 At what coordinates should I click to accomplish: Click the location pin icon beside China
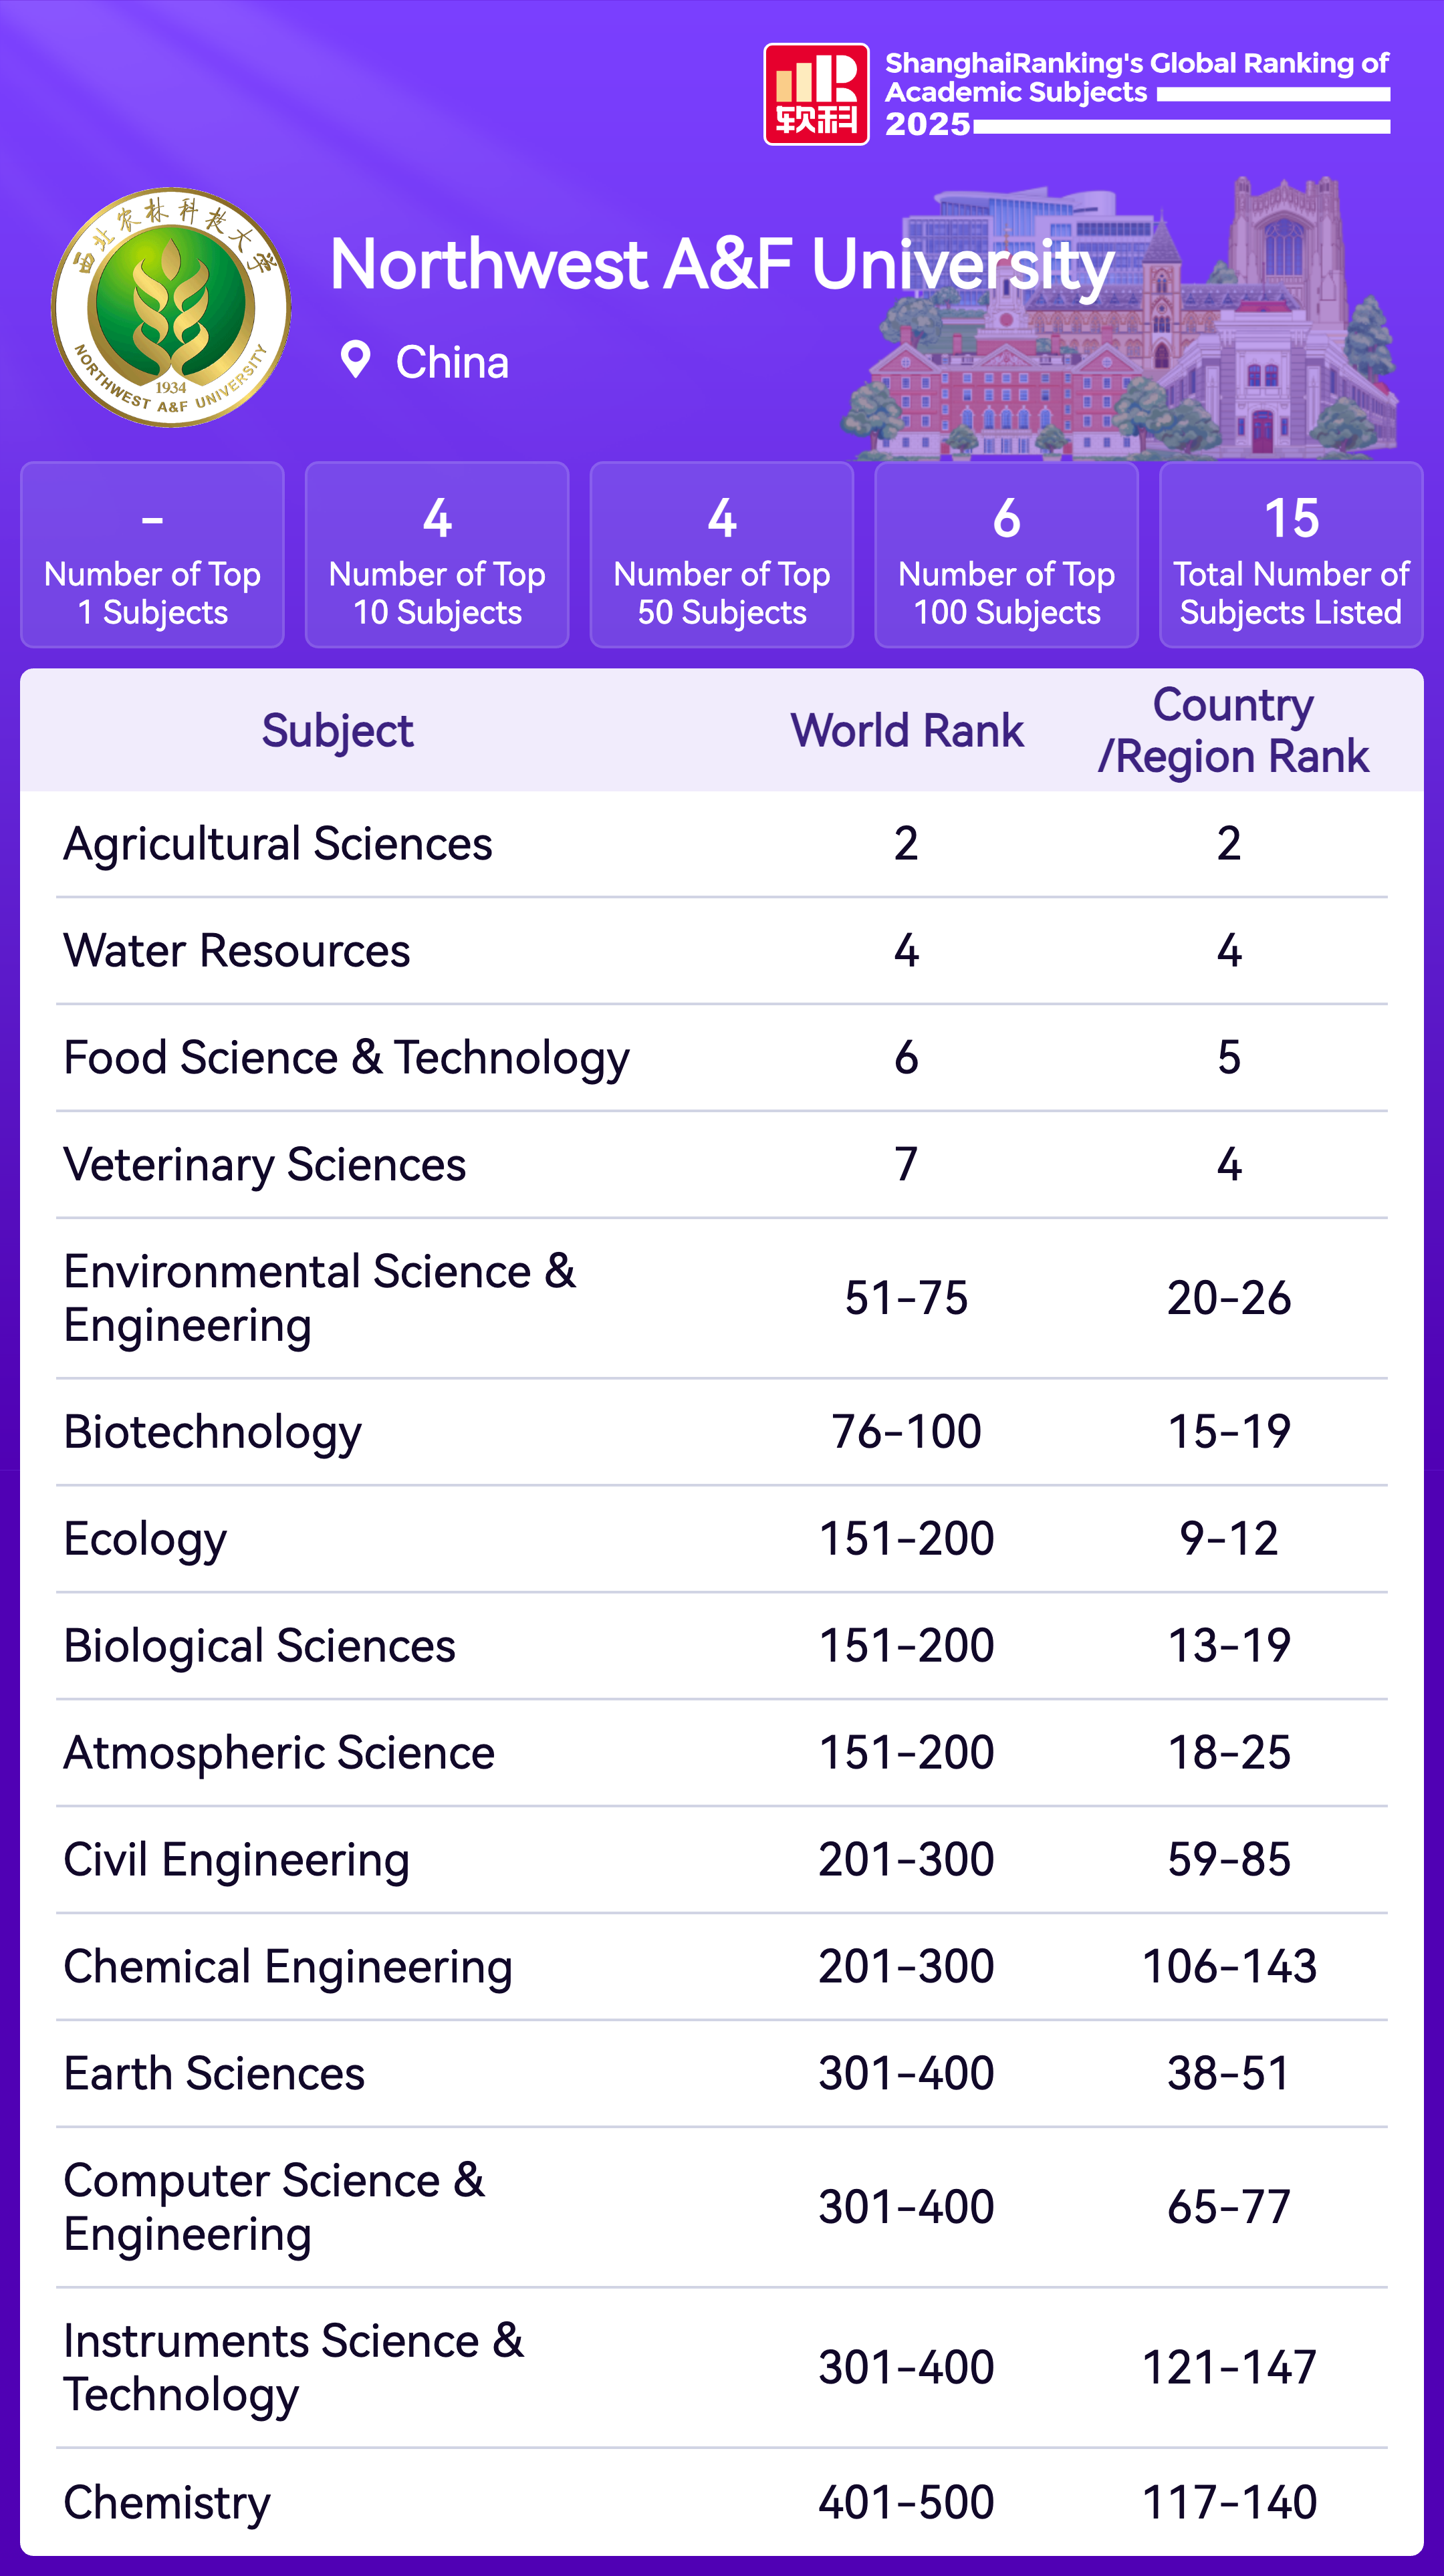(x=355, y=360)
